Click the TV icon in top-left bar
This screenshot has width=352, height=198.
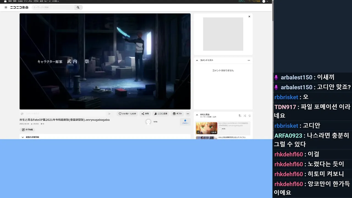5,1
